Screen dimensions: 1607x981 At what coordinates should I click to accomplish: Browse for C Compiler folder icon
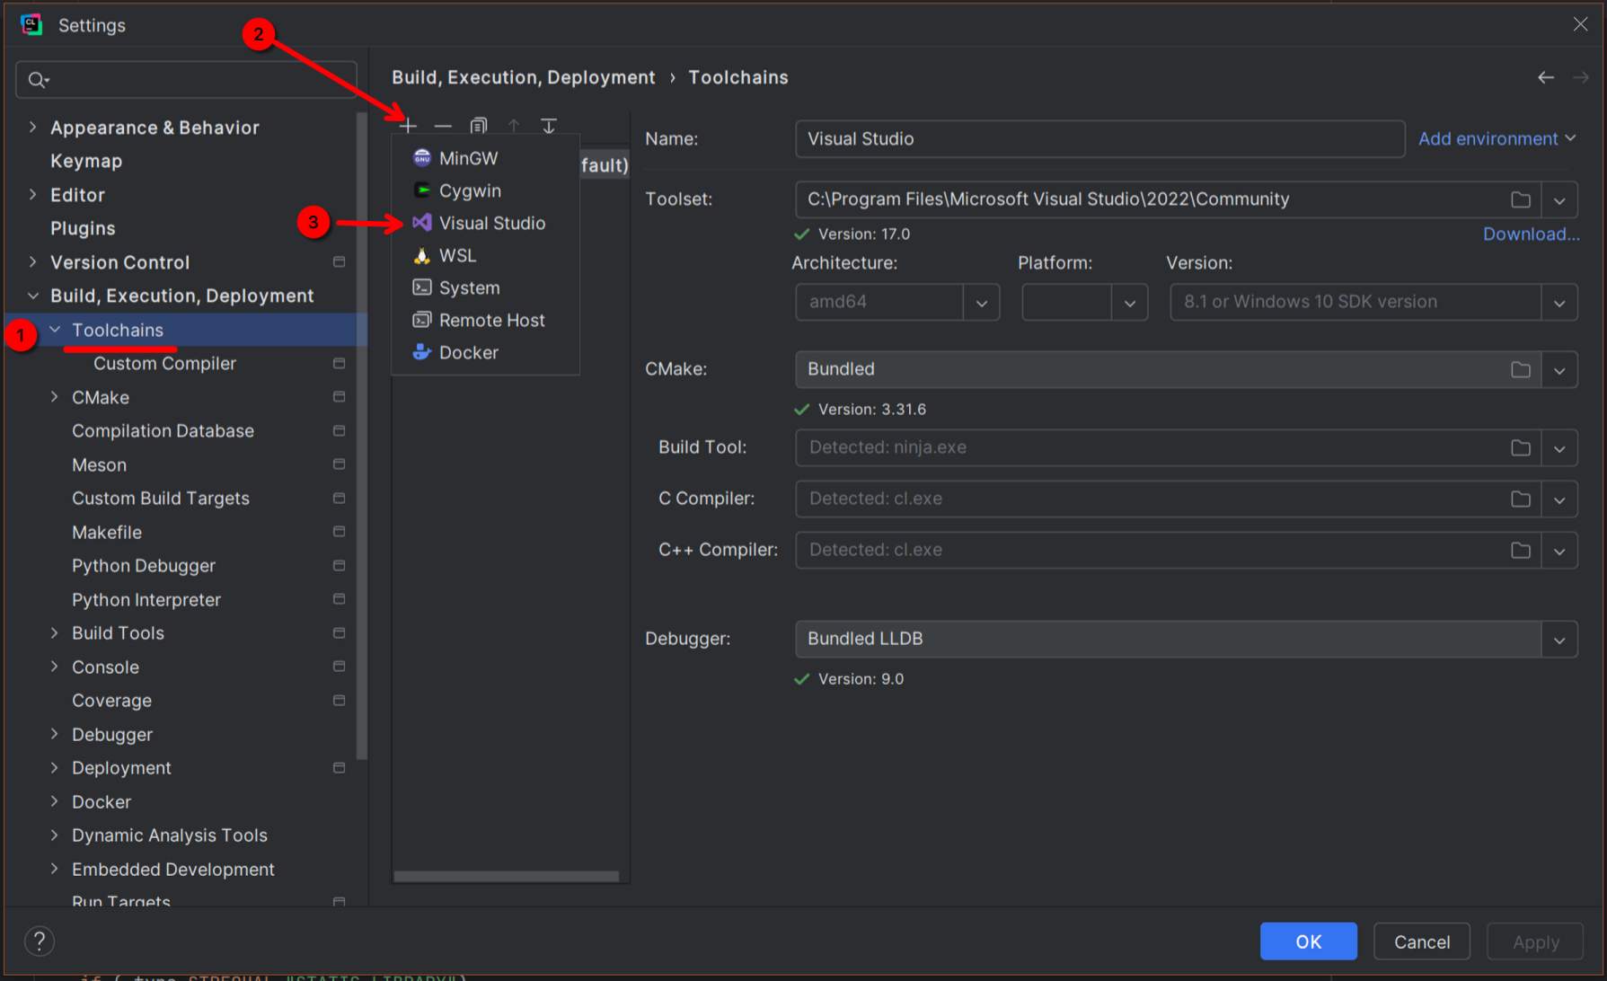click(x=1520, y=499)
